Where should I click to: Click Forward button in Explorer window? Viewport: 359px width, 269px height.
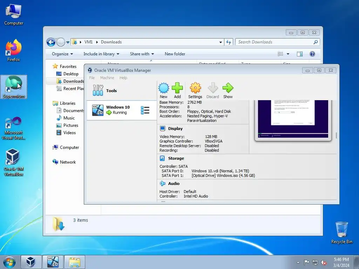pos(61,42)
